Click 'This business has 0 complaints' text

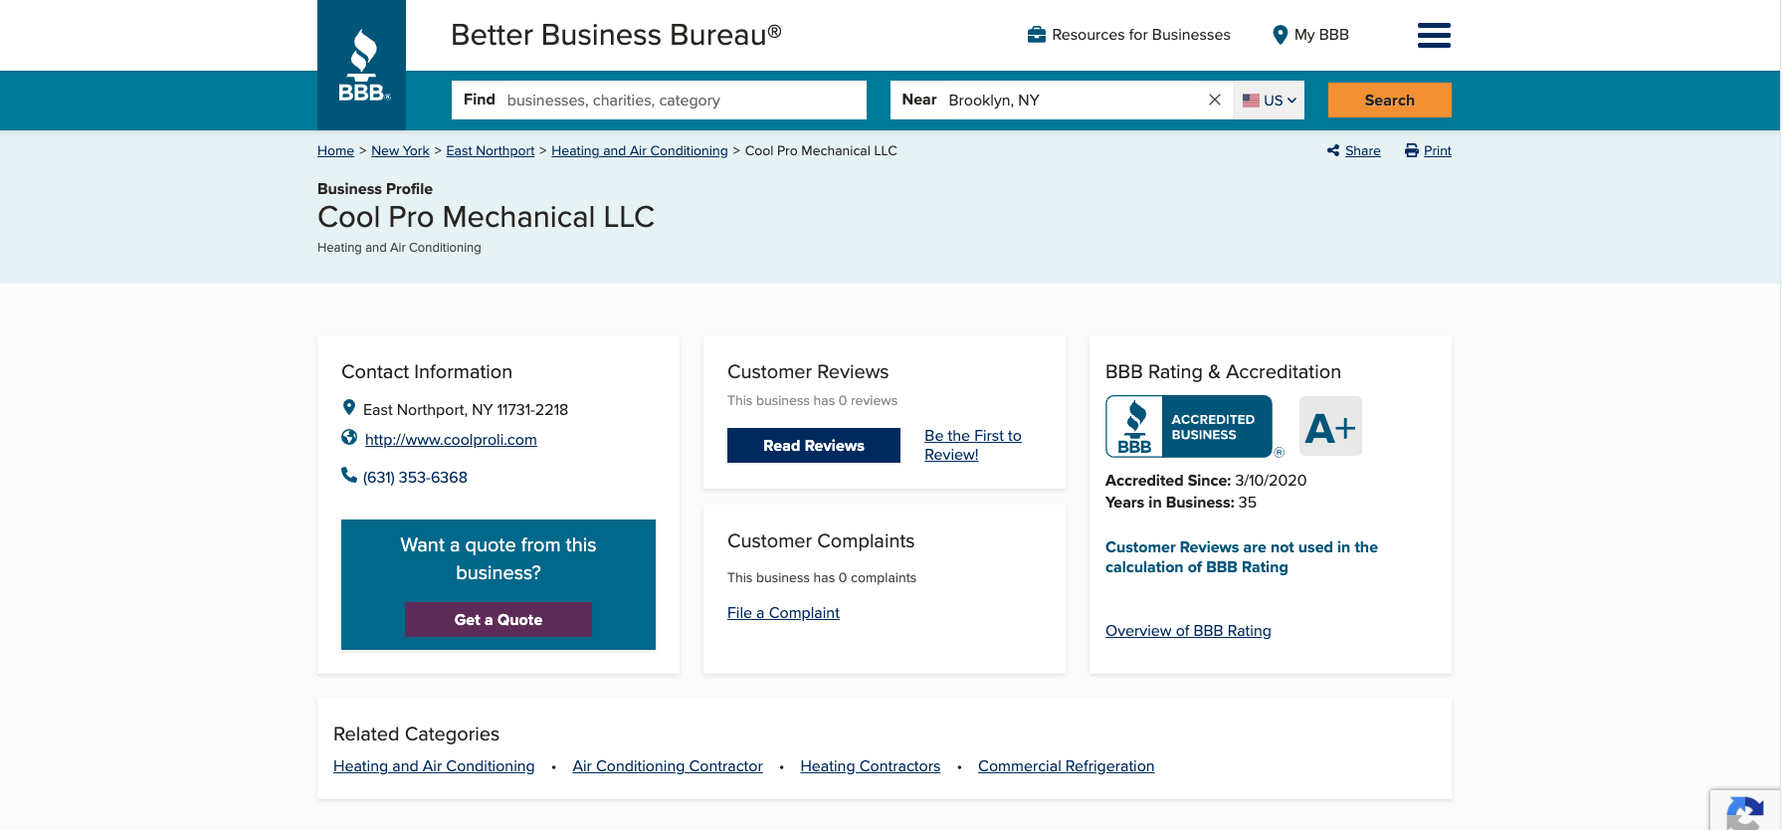coord(822,578)
